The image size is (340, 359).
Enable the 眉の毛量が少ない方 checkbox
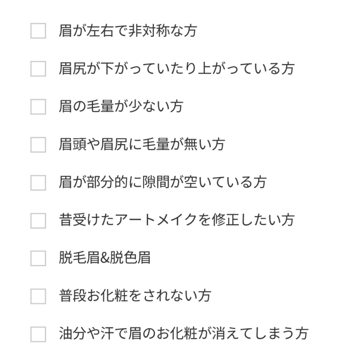[38, 107]
